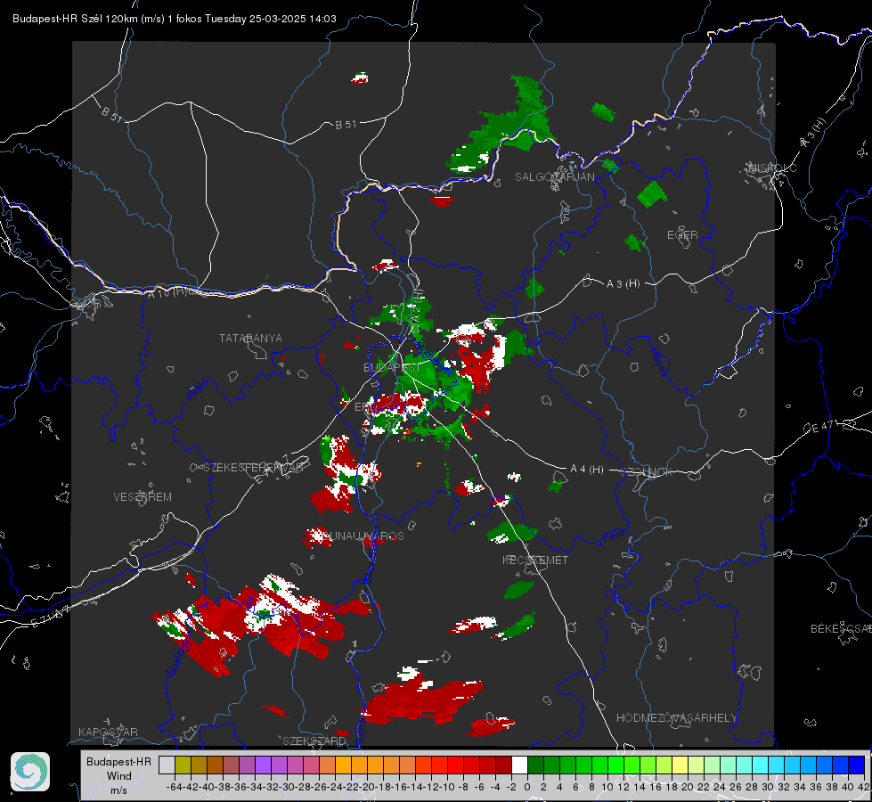
Task: Click the A 4 (H) road label
Action: pyautogui.click(x=587, y=470)
